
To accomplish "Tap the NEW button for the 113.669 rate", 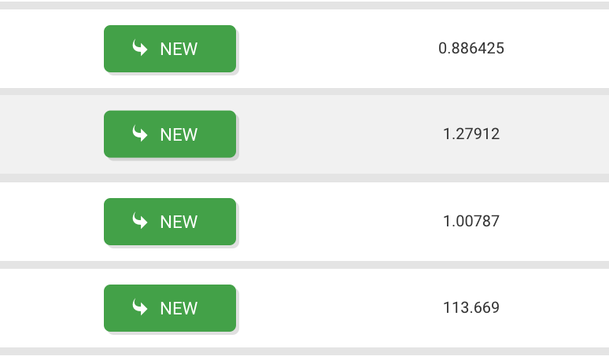I will (x=170, y=308).
